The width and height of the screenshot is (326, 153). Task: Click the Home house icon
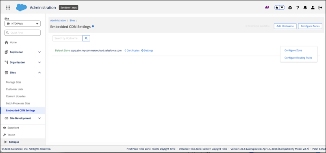[x=6, y=42]
